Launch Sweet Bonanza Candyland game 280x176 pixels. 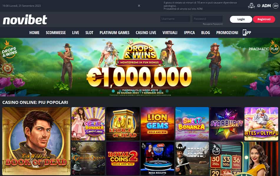click(x=88, y=124)
